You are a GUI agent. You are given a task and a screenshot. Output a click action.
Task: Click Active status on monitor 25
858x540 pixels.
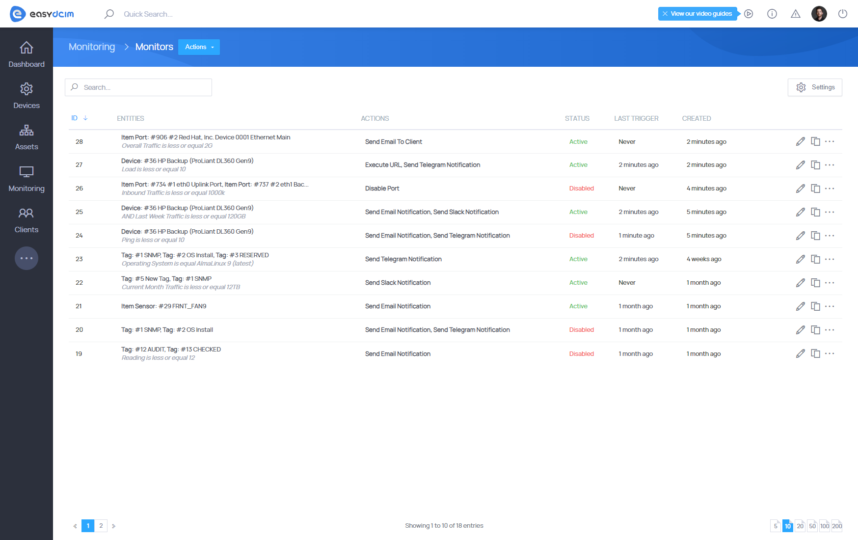(578, 212)
